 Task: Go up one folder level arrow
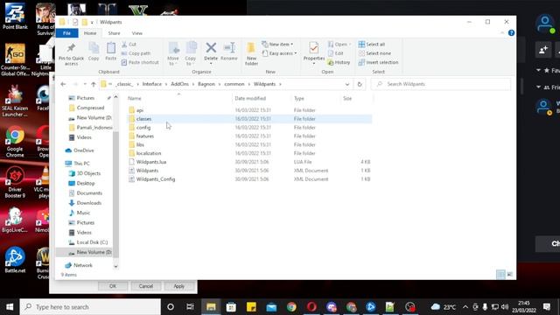(94, 84)
